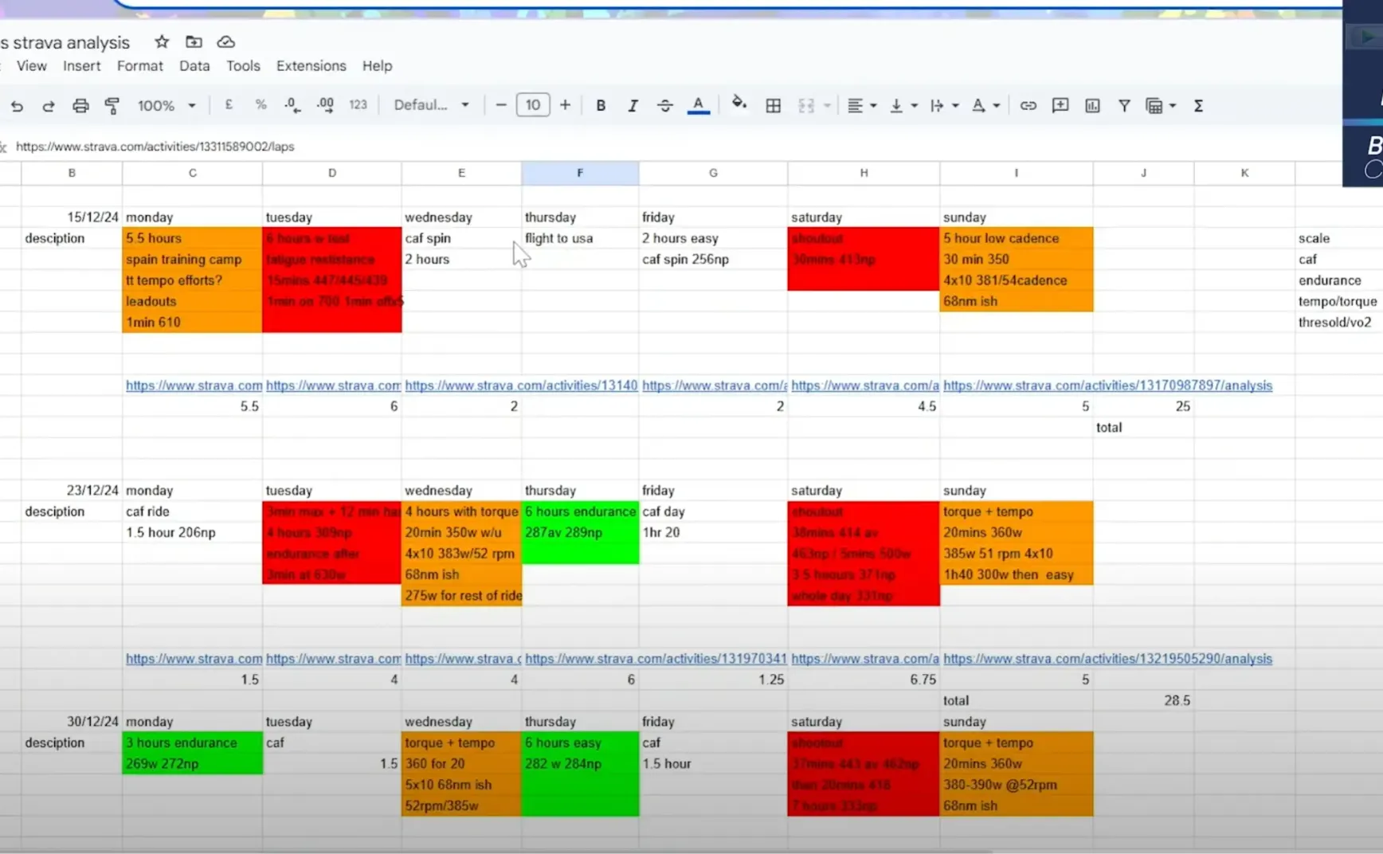Open the Help menu
The width and height of the screenshot is (1383, 854).
(x=378, y=66)
